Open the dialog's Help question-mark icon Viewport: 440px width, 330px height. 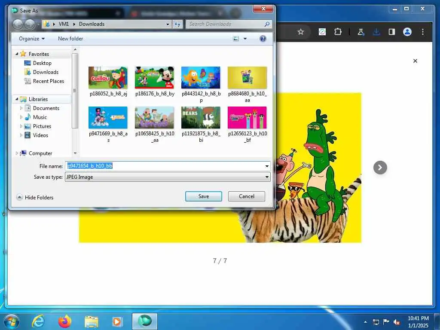263,38
